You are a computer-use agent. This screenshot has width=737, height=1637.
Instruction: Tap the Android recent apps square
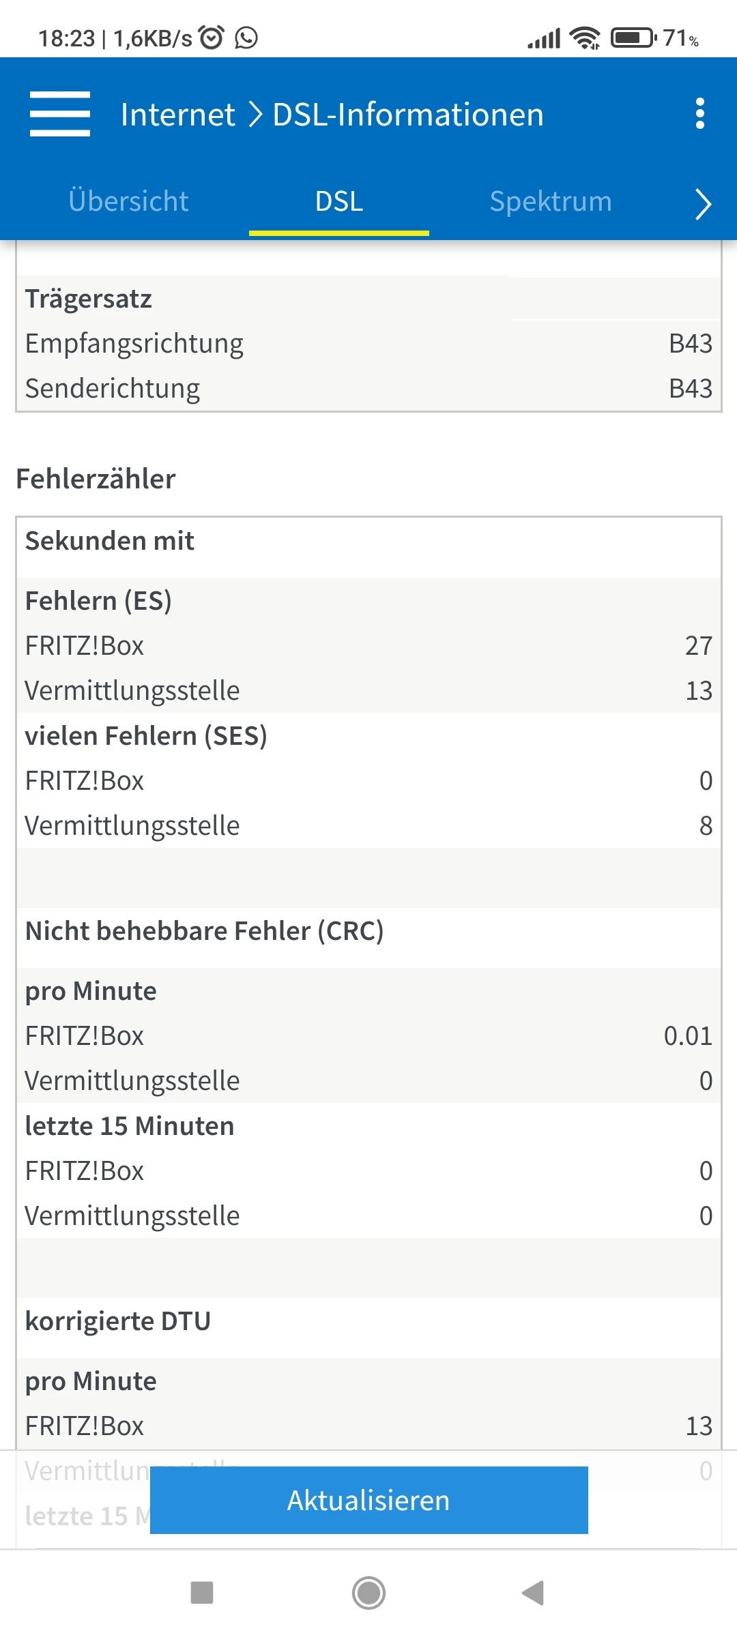coord(202,1593)
